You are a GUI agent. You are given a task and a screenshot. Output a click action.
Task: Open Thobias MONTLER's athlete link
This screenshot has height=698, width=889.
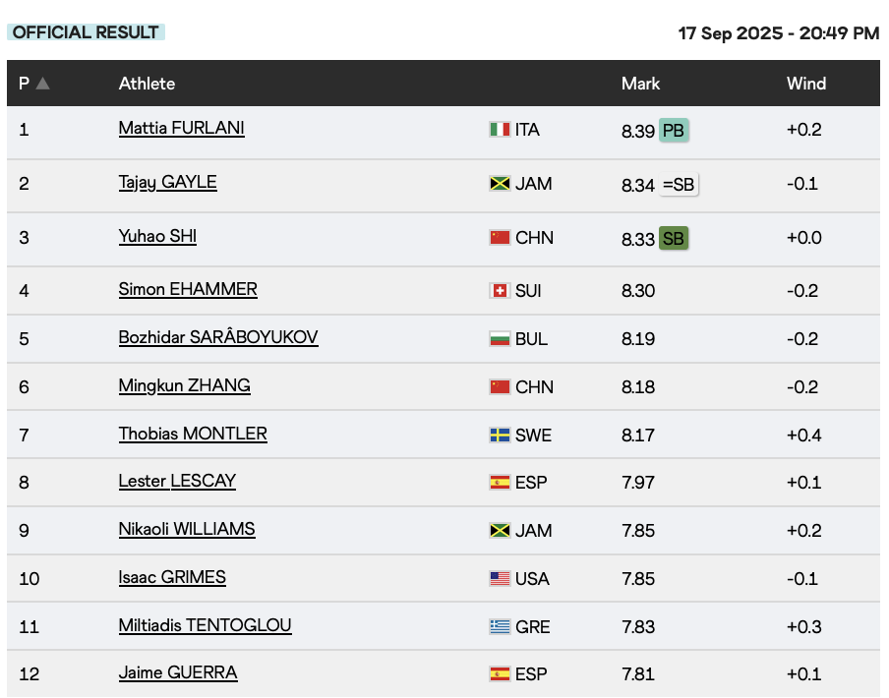[x=193, y=434]
